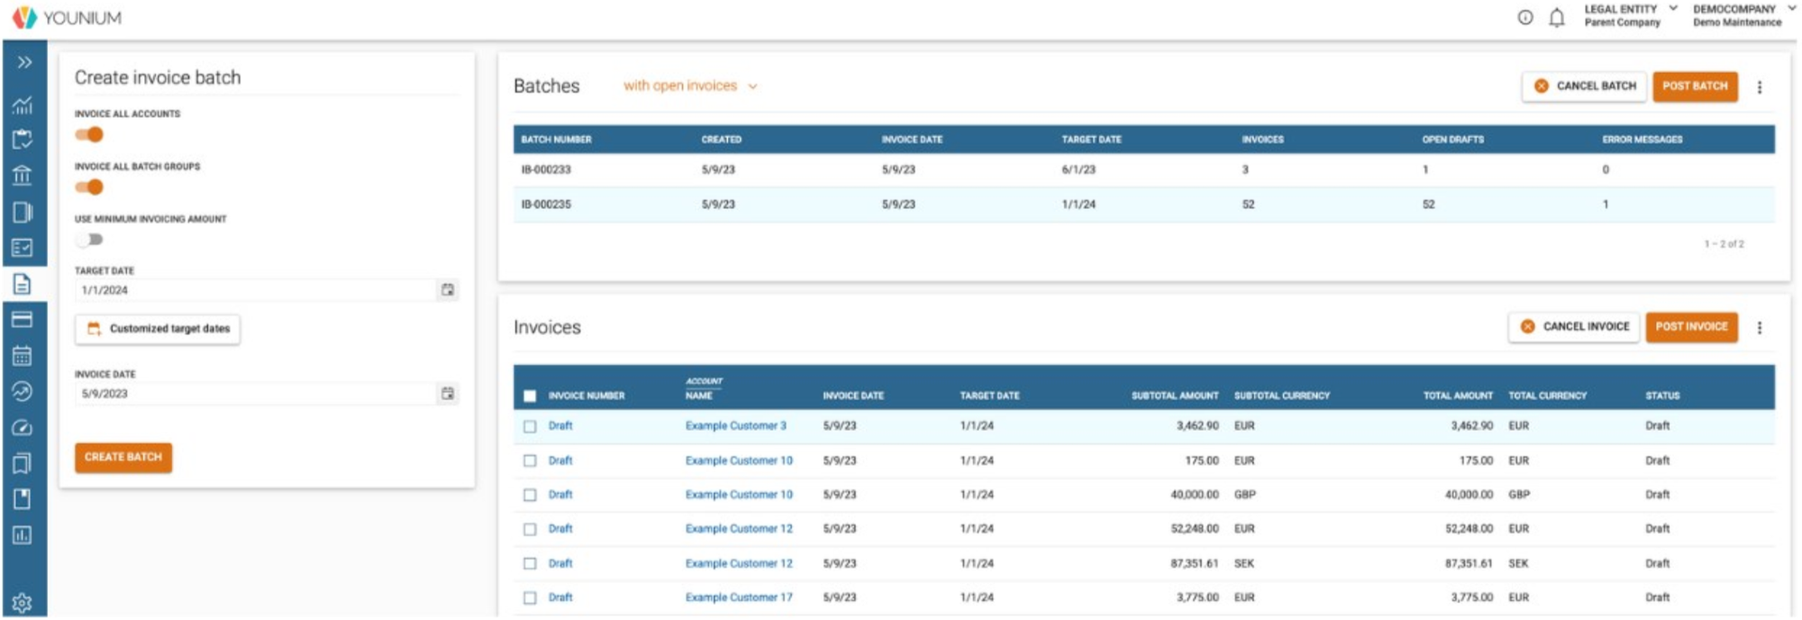Open the circular trend arrow icon in sidebar
Screen dimensions: 1802x620
point(23,391)
